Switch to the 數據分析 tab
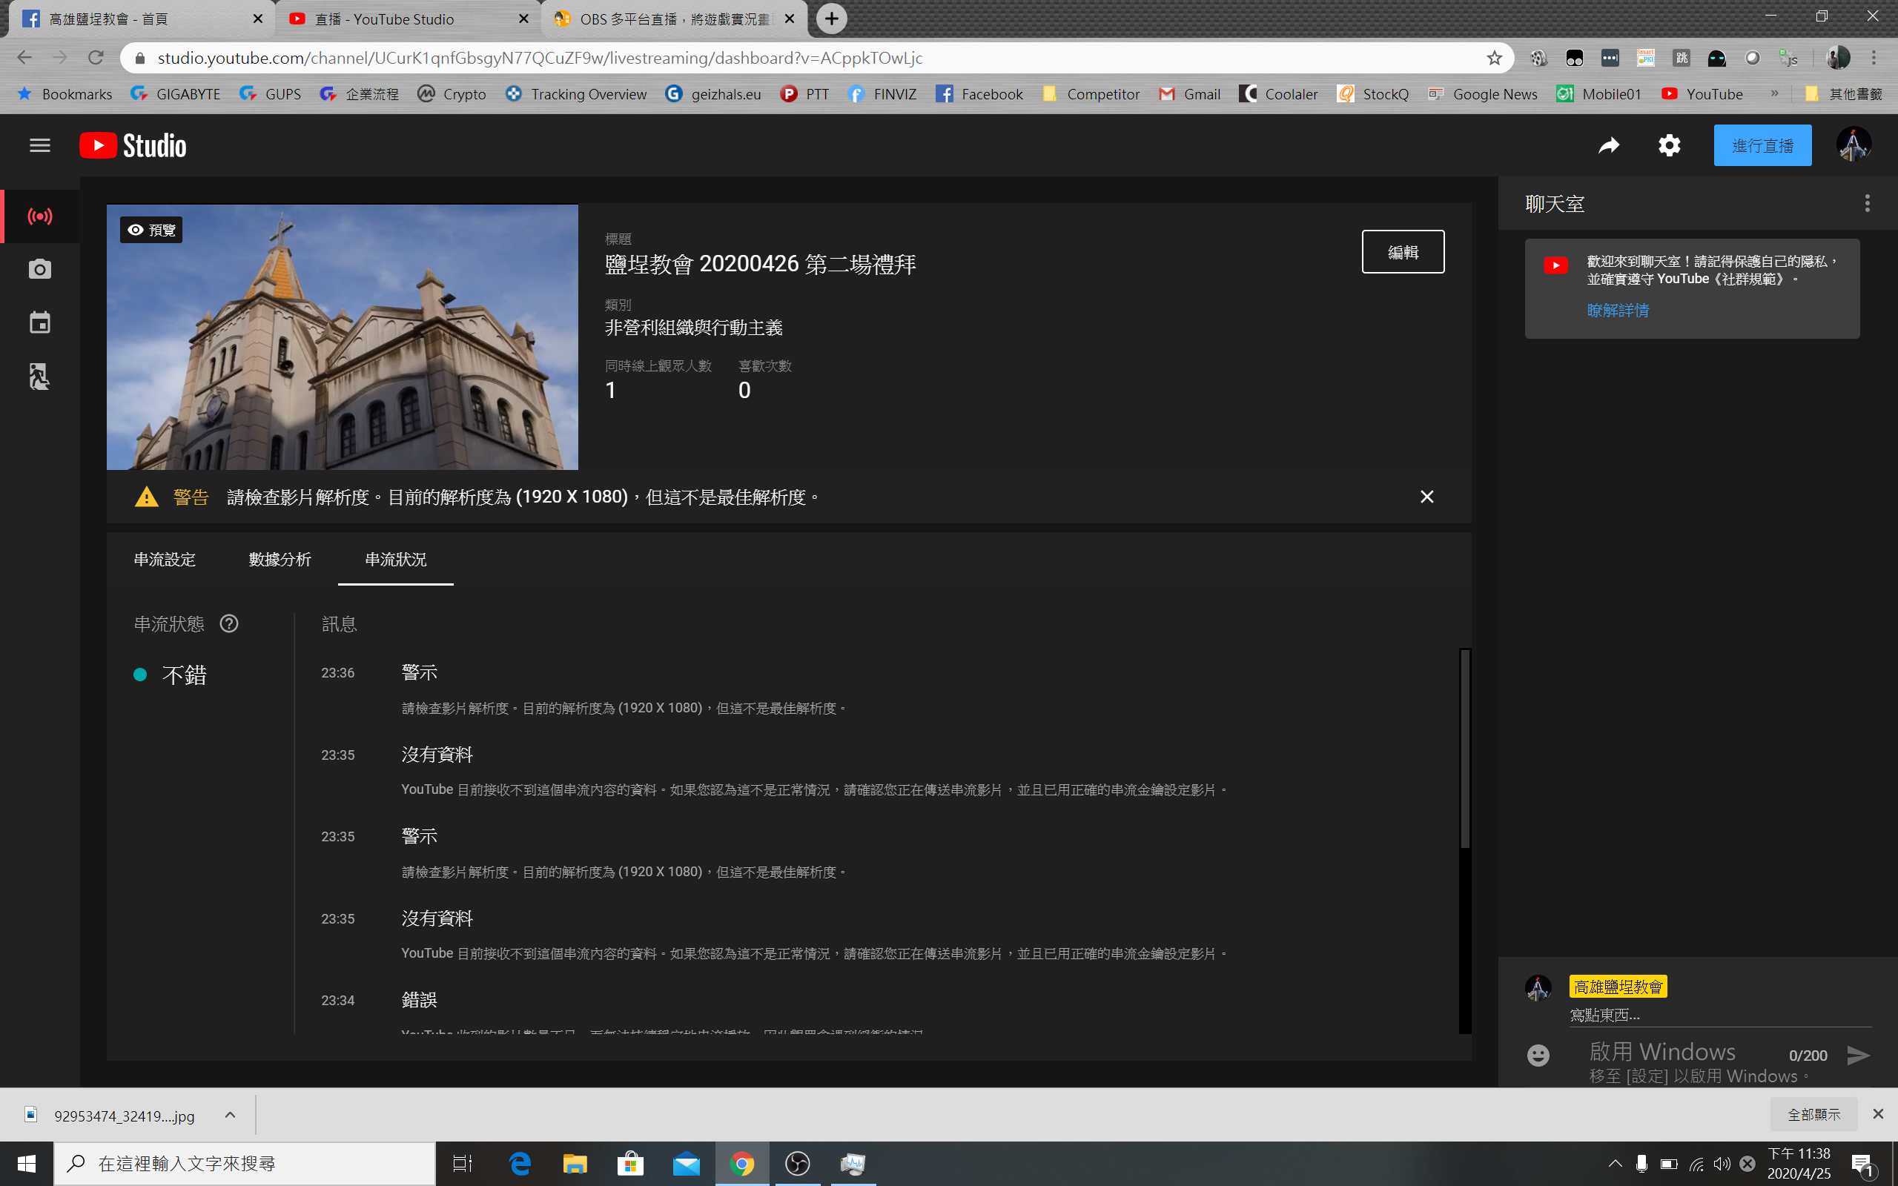Viewport: 1898px width, 1186px height. [x=280, y=559]
